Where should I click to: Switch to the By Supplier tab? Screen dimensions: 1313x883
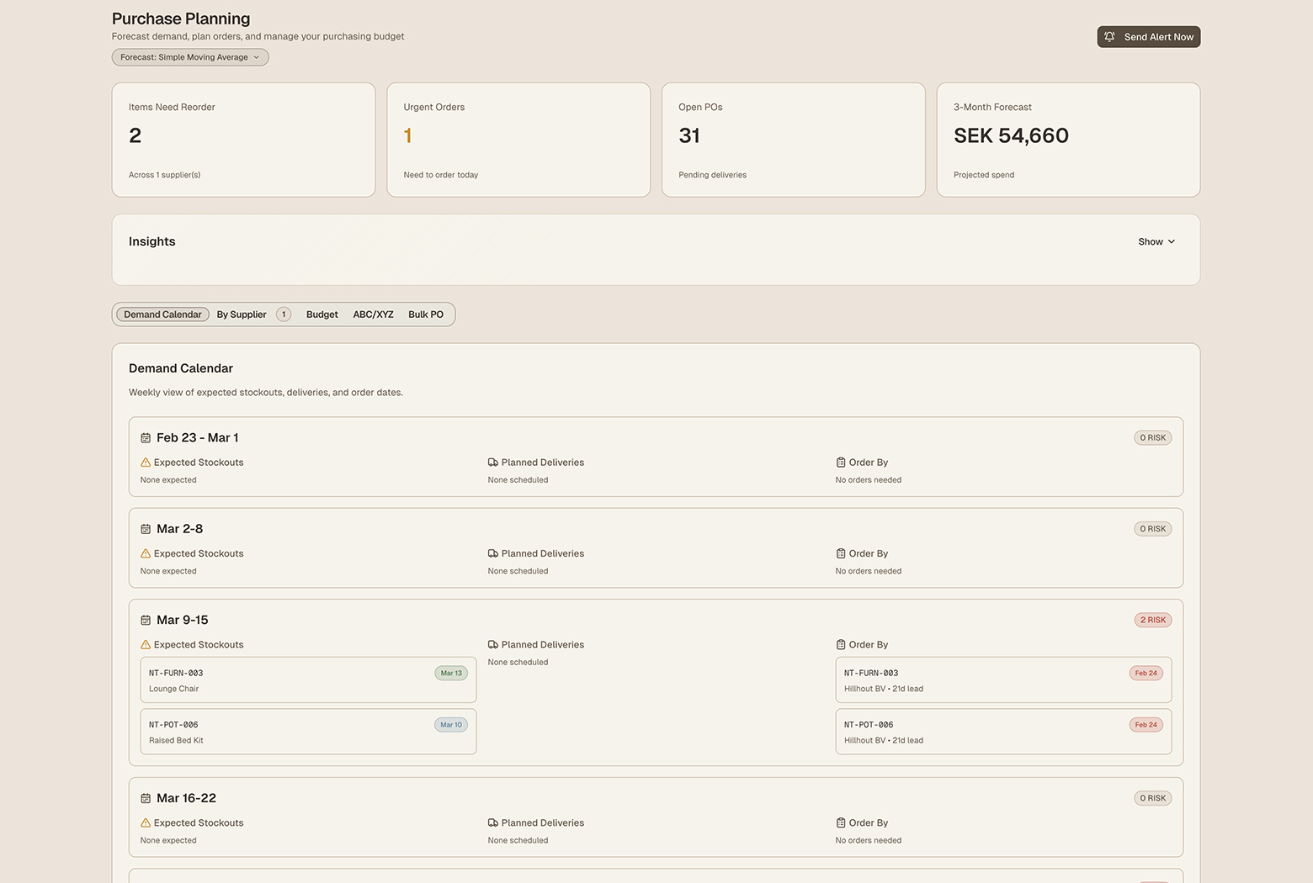(242, 314)
